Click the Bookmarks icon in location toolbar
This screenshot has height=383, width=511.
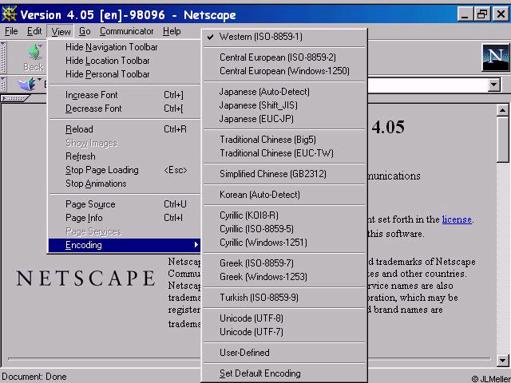[x=27, y=85]
